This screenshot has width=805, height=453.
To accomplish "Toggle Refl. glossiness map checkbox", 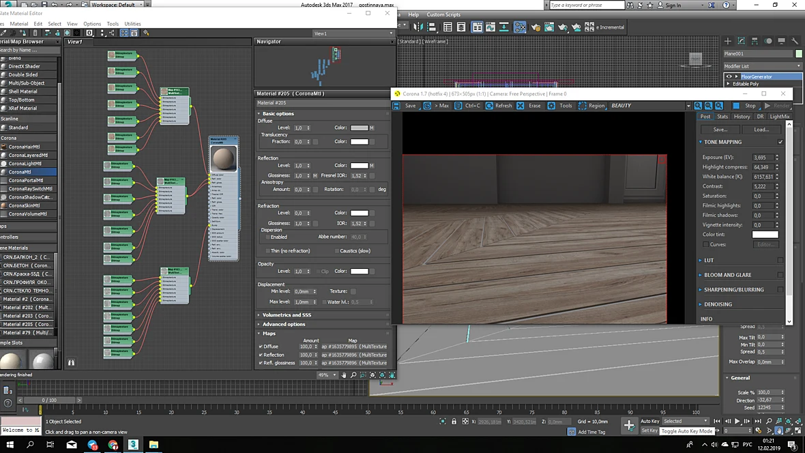I will point(261,363).
